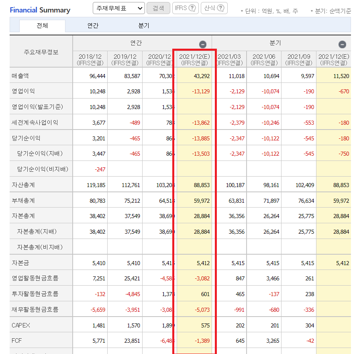
Task: Click the 2021/12(E) annual column header
Action: pos(194,59)
